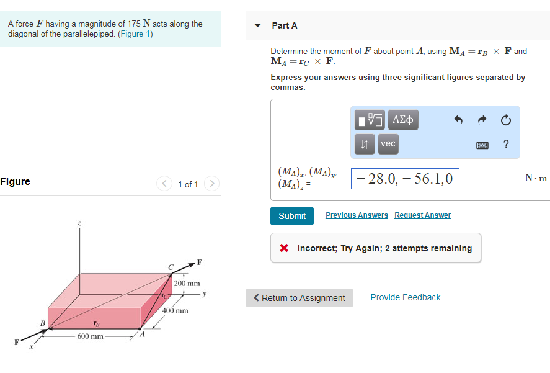Go to next figure with right chevron
Screen dimensions: 550x373
tap(211, 184)
